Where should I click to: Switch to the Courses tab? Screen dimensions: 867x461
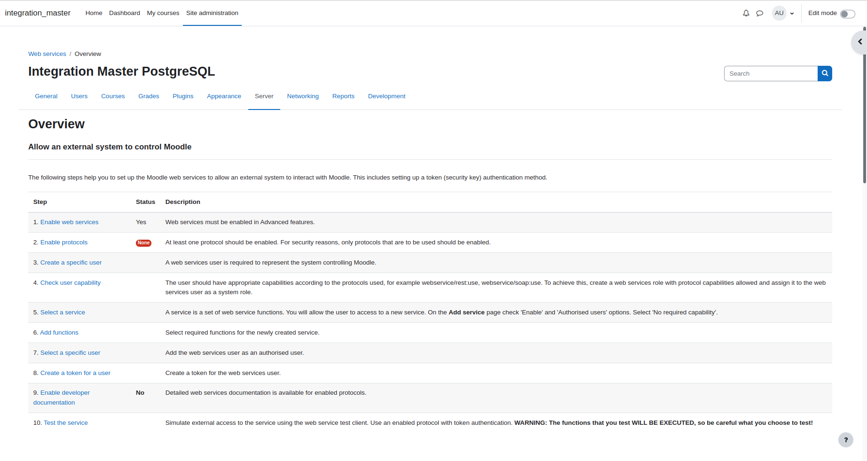coord(113,96)
